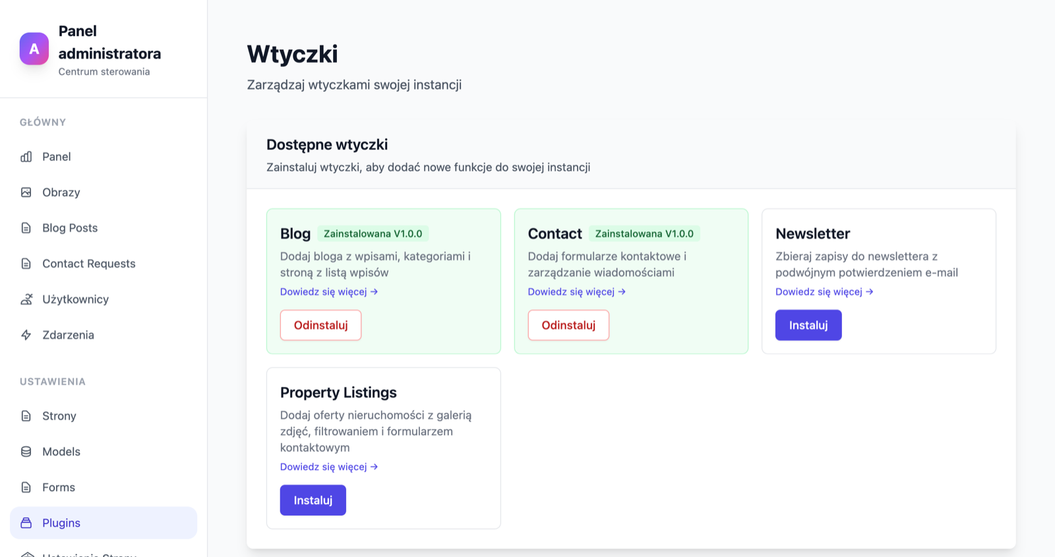Click the 'GŁÓWNY' sidebar section label

tap(43, 123)
